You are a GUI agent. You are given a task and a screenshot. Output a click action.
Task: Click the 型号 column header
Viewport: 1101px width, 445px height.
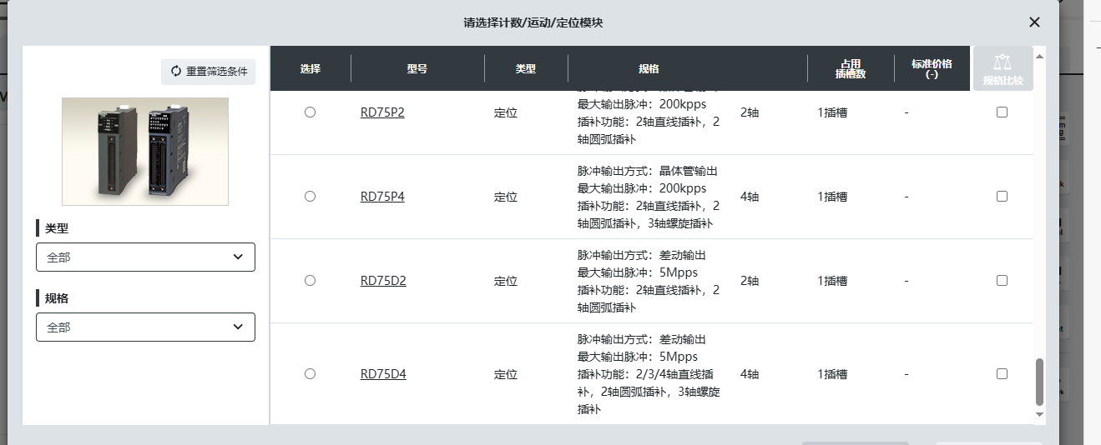(x=417, y=68)
